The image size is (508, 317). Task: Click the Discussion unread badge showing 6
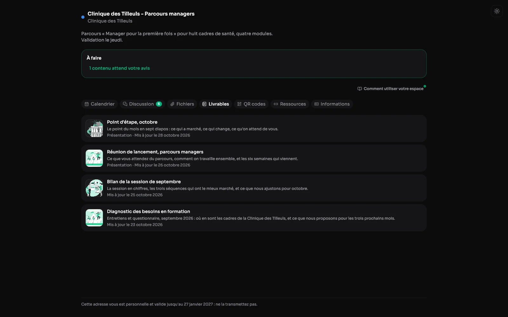[x=159, y=104]
